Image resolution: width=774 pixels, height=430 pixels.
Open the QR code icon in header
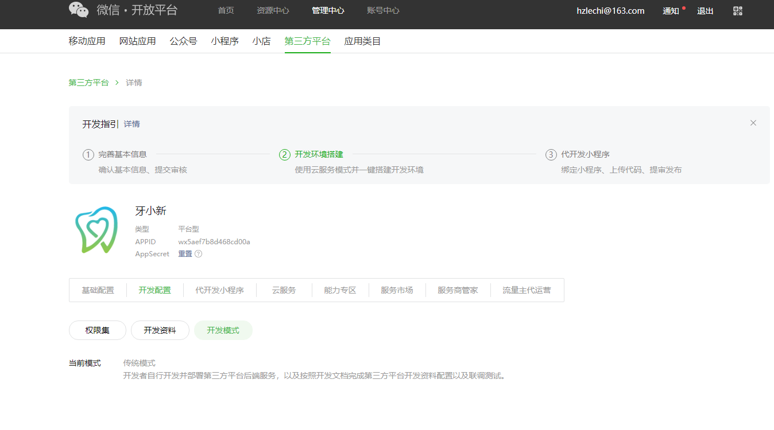coord(738,11)
